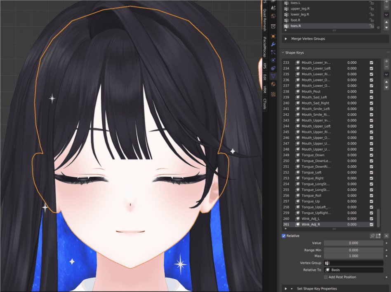Click the shape key Value slider

click(353, 243)
